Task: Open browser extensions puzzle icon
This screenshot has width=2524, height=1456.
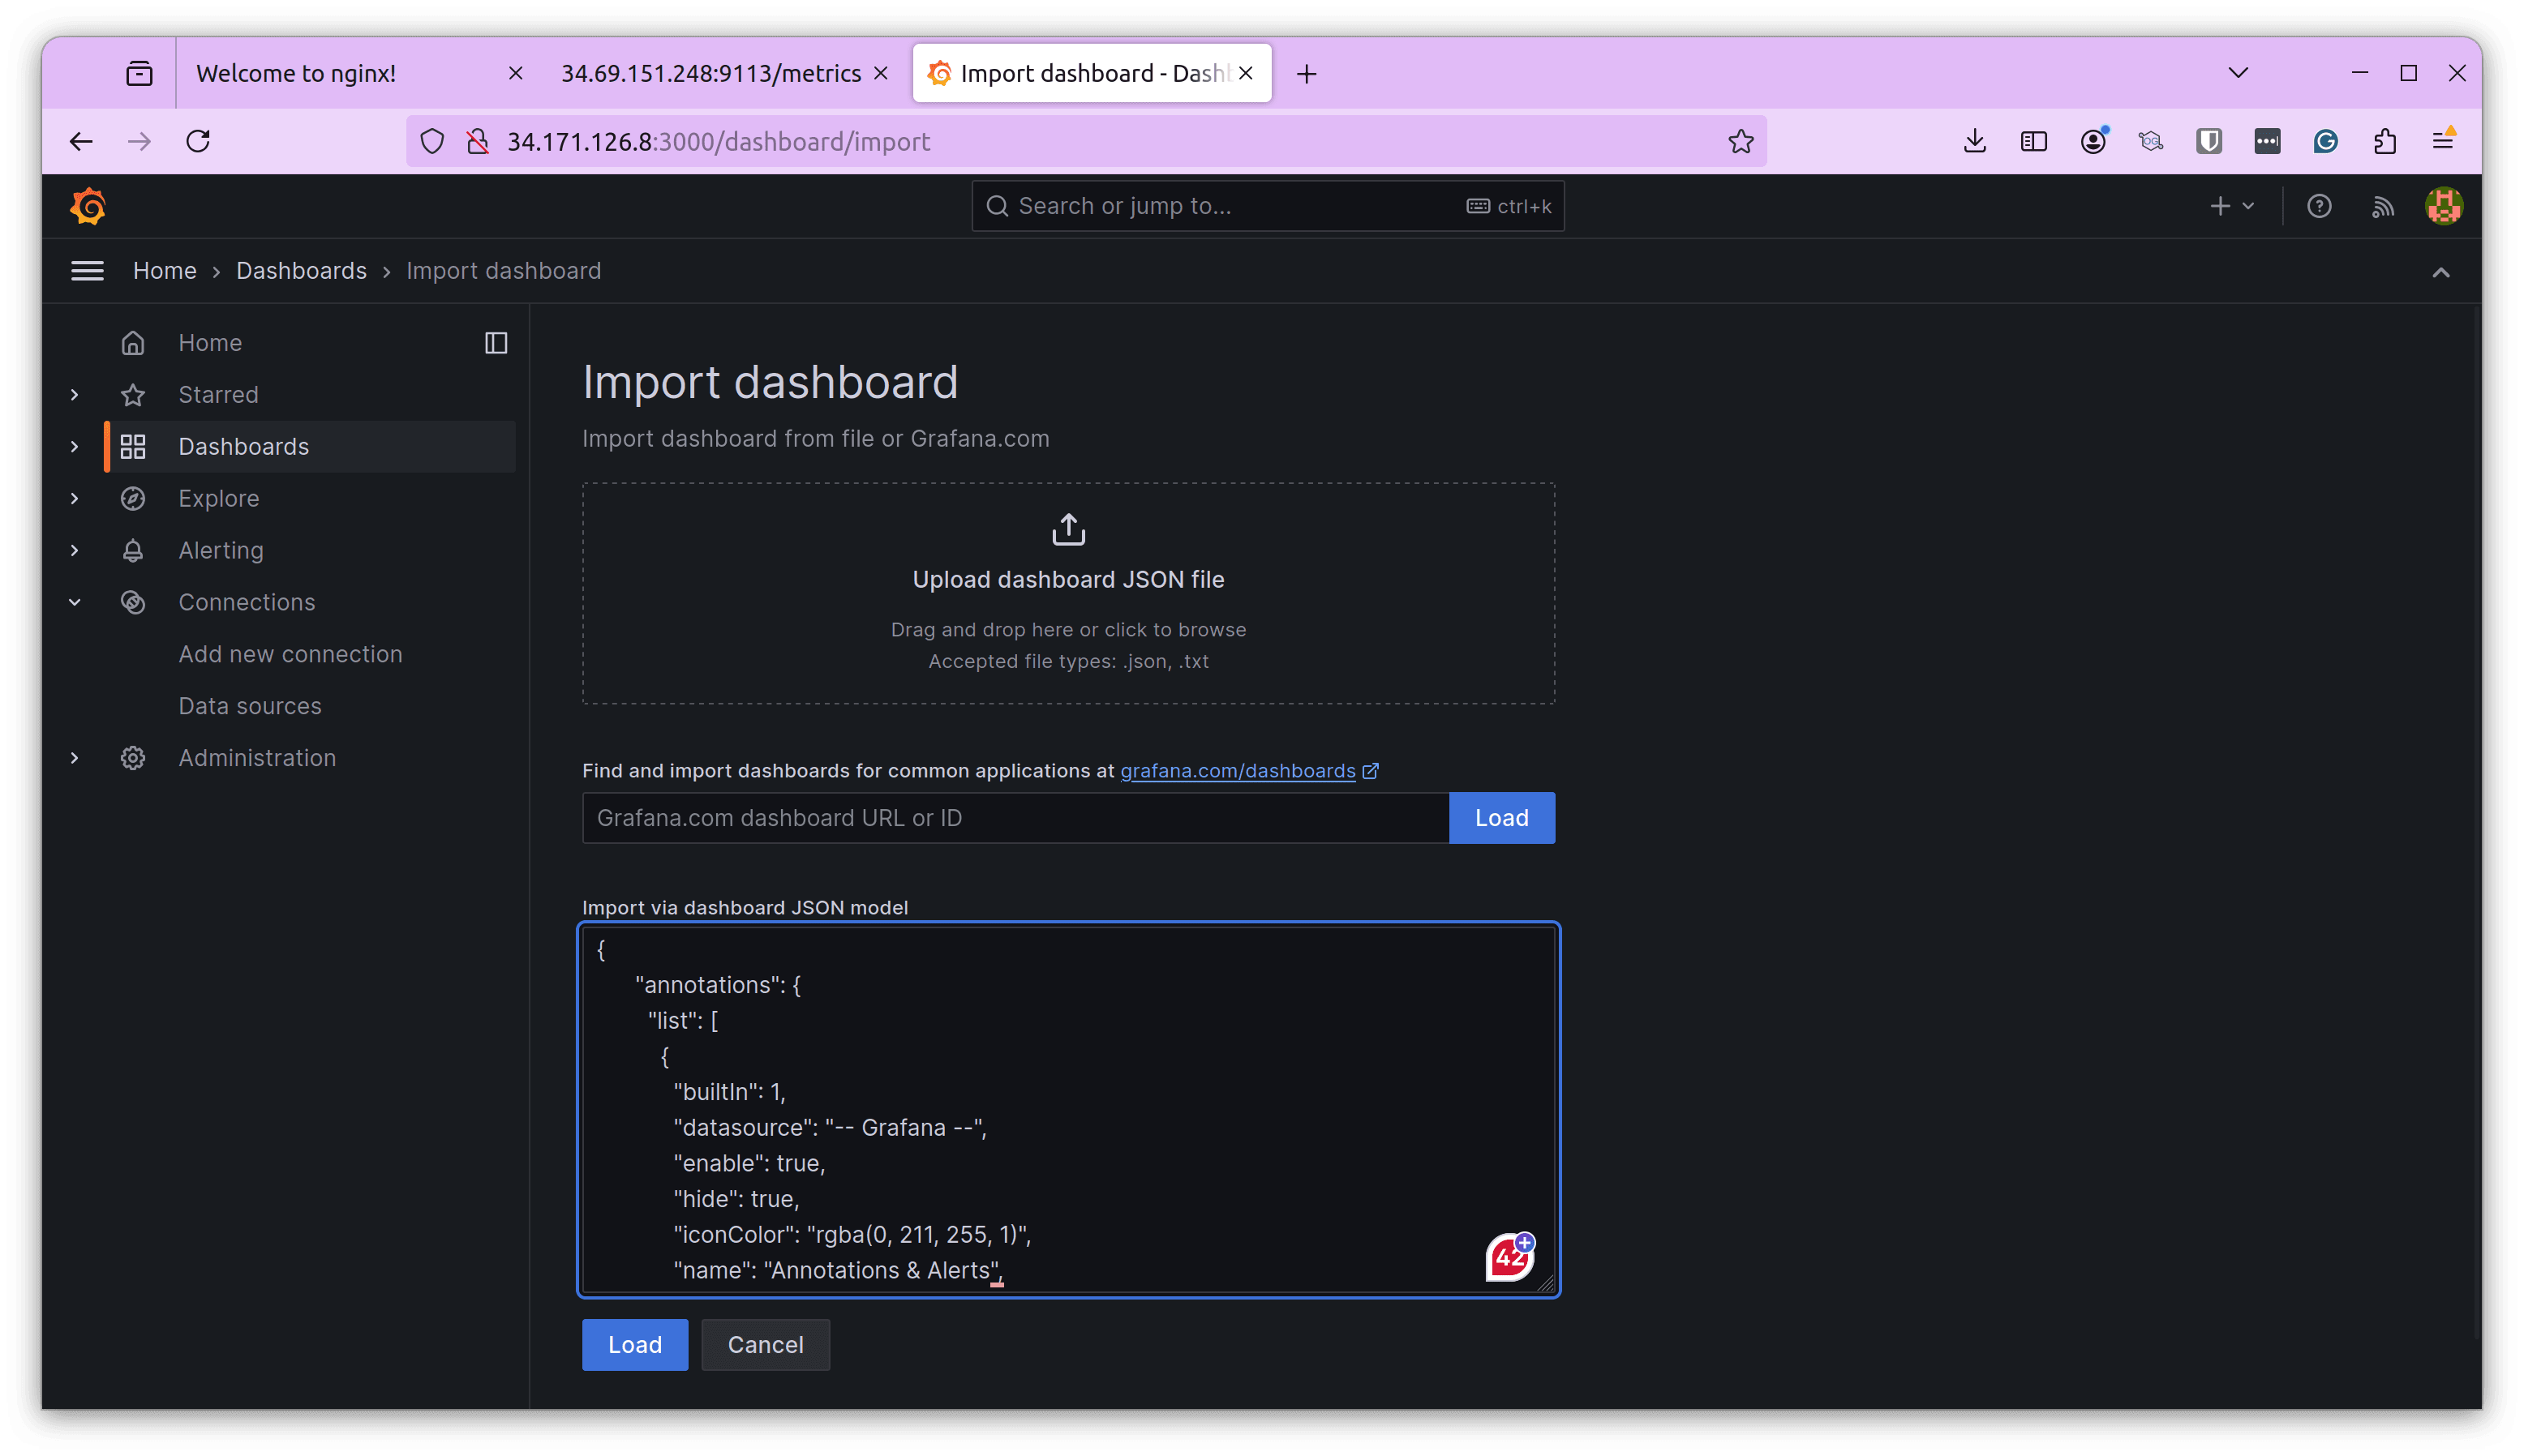Action: tap(2385, 141)
